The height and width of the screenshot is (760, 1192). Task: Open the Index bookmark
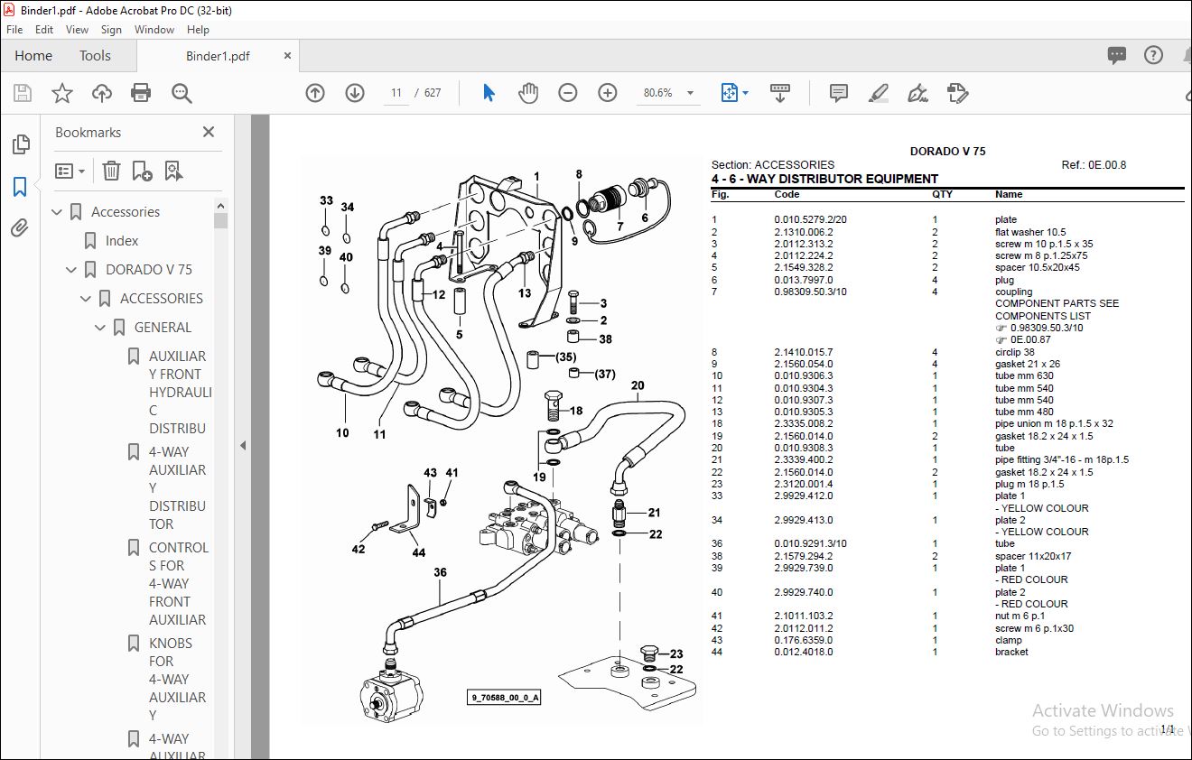tap(122, 241)
